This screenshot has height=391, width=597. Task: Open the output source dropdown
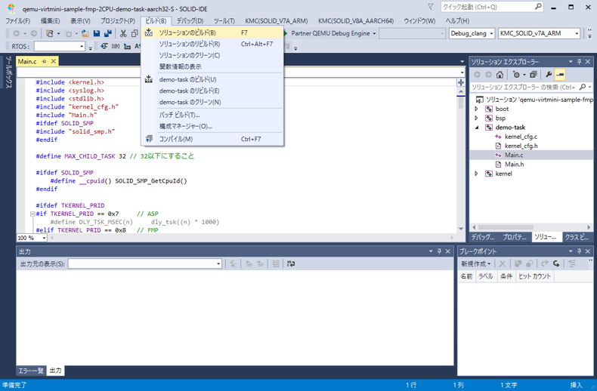click(x=218, y=263)
